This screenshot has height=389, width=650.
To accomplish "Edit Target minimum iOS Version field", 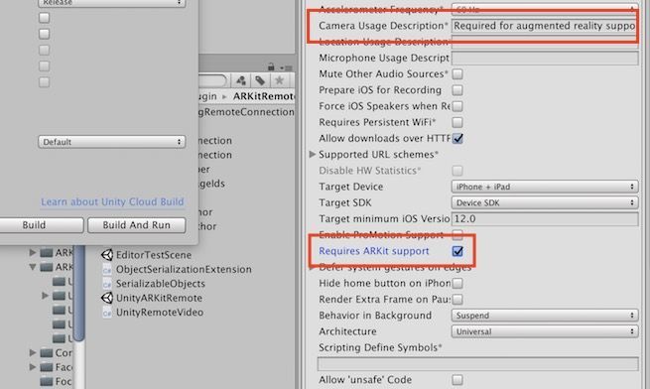I will (x=545, y=219).
